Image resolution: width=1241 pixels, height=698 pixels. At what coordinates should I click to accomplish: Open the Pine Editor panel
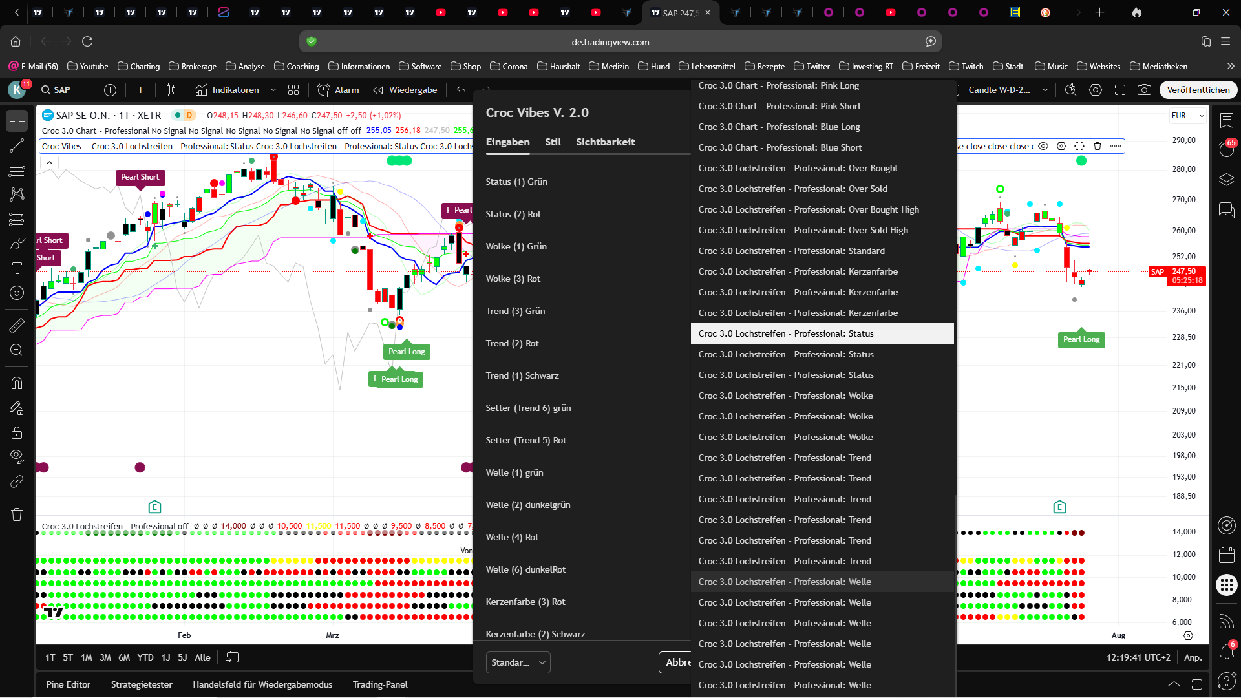point(69,684)
